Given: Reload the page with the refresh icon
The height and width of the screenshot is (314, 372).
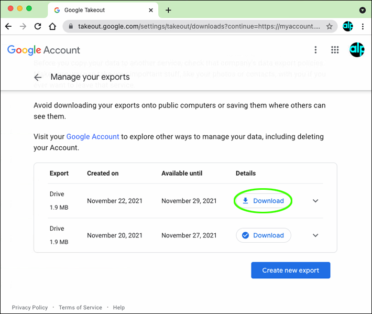Looking at the screenshot, I should point(38,26).
